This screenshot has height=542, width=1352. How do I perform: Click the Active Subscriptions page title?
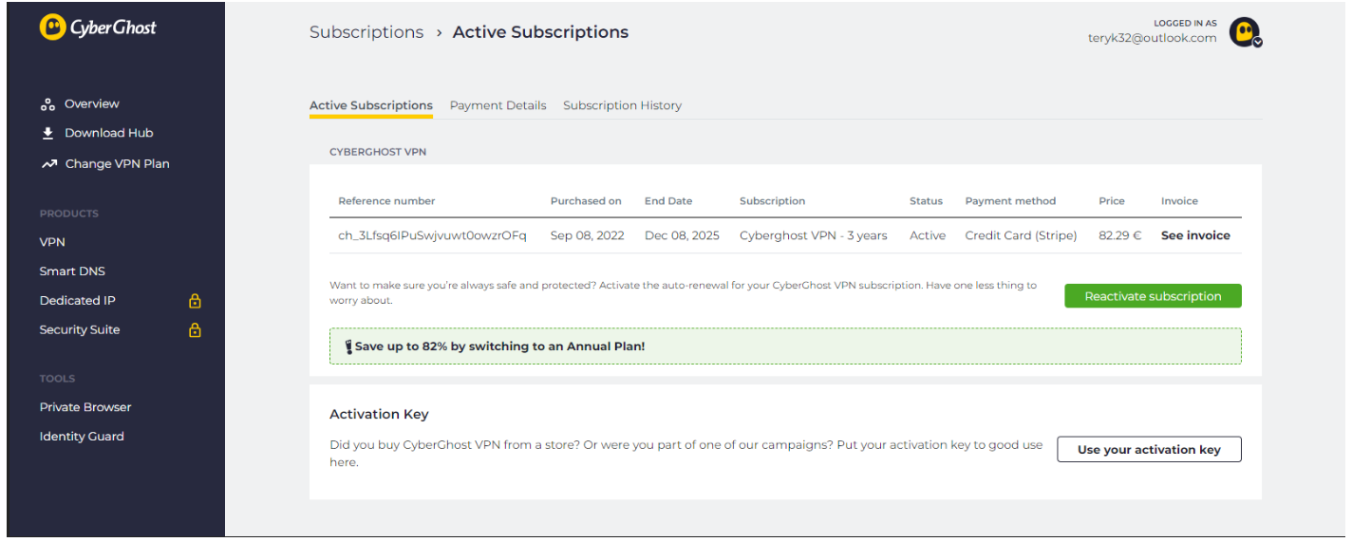click(x=540, y=32)
